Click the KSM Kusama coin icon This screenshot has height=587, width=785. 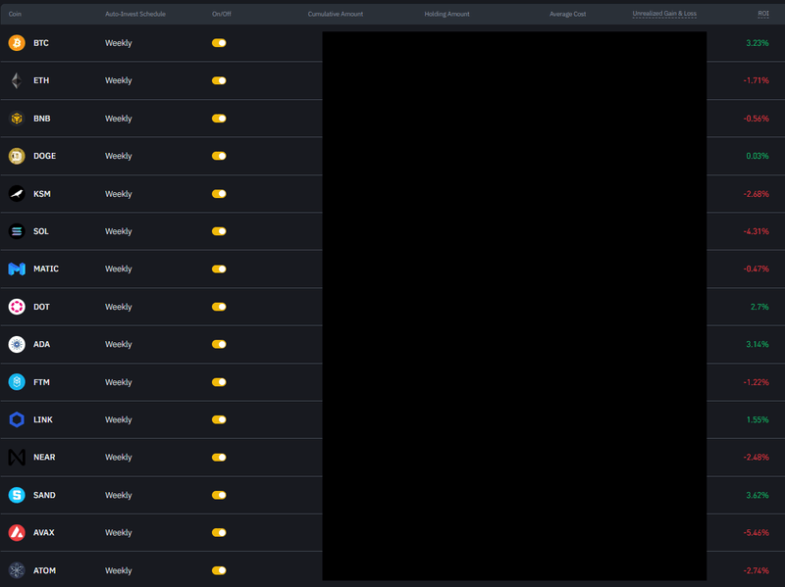[17, 193]
